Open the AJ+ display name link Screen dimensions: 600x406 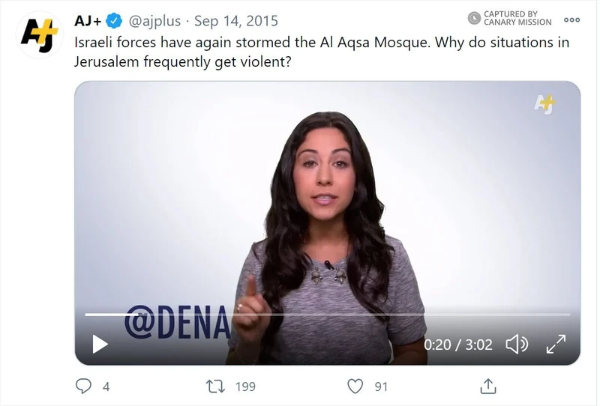[88, 21]
